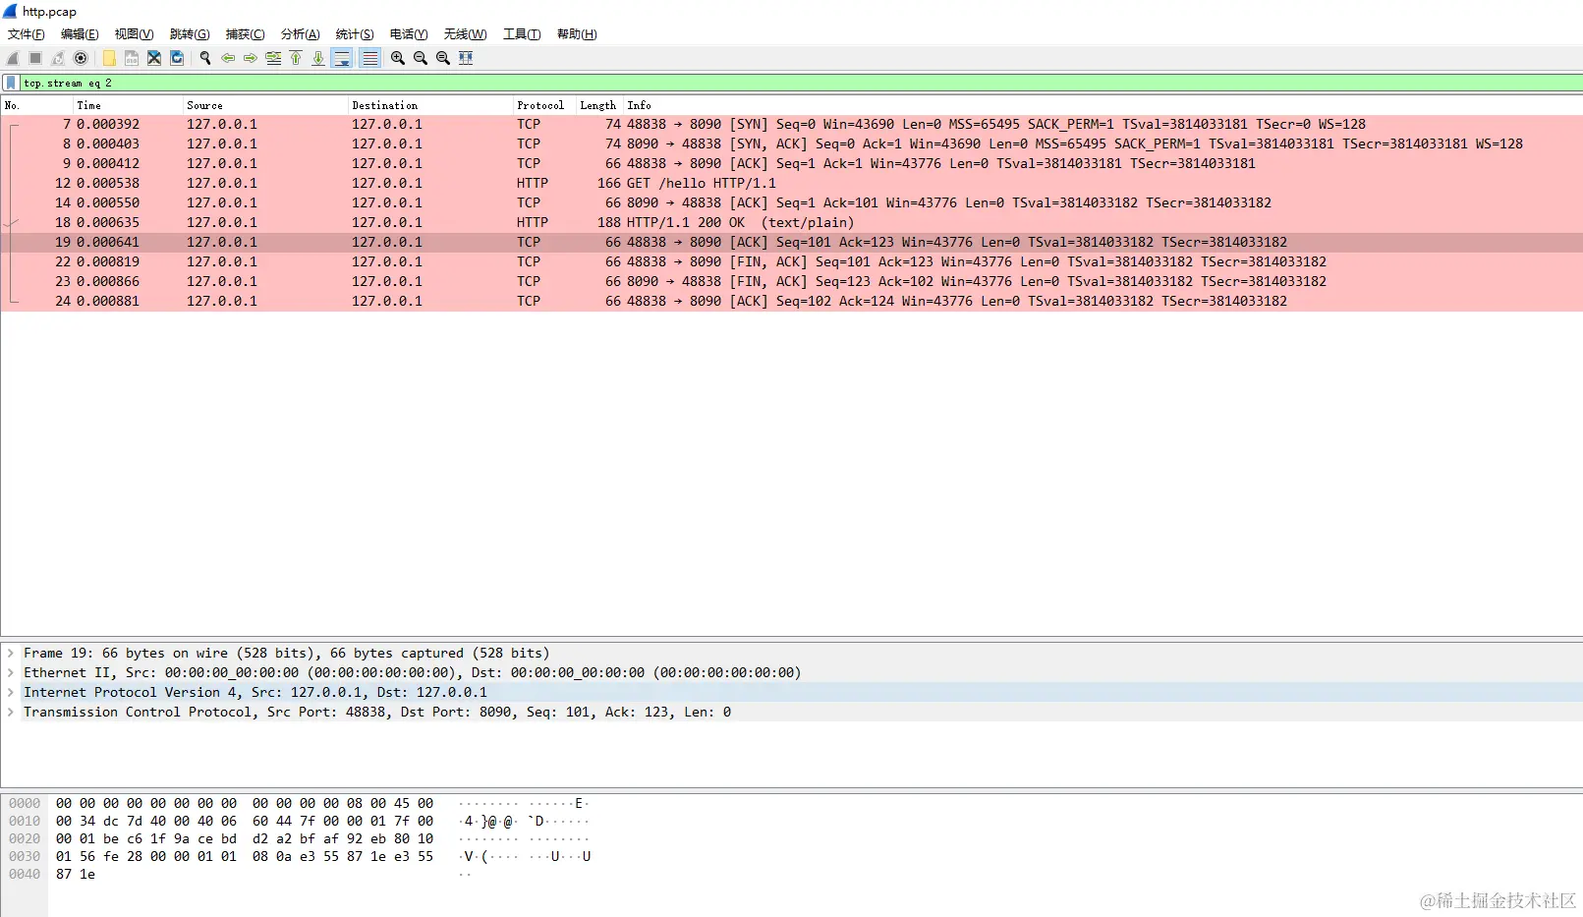Screen dimensions: 1583x917
Task: Toggle packet list colorization
Action: (x=369, y=58)
